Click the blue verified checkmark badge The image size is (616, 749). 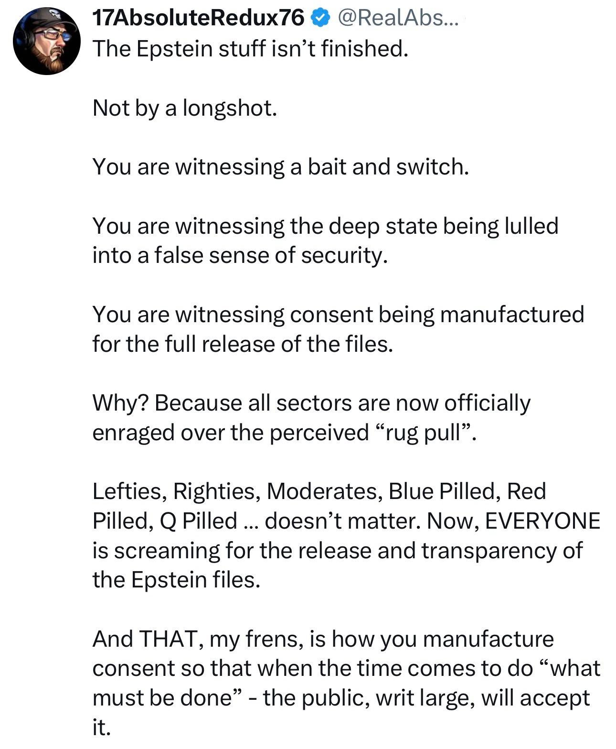[320, 18]
